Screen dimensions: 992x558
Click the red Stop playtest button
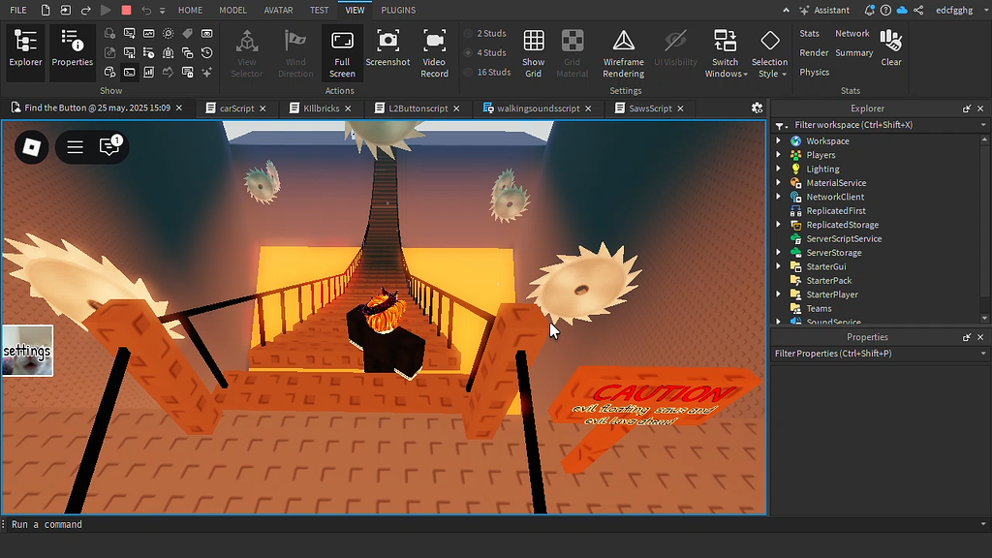pos(126,10)
